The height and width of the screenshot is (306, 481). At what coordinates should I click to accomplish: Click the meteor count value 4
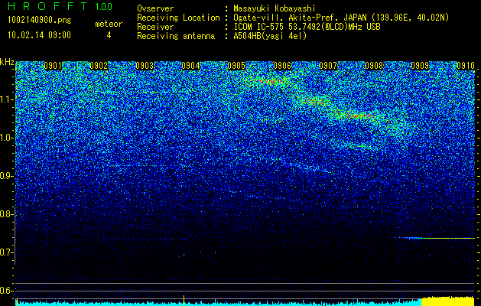point(109,35)
